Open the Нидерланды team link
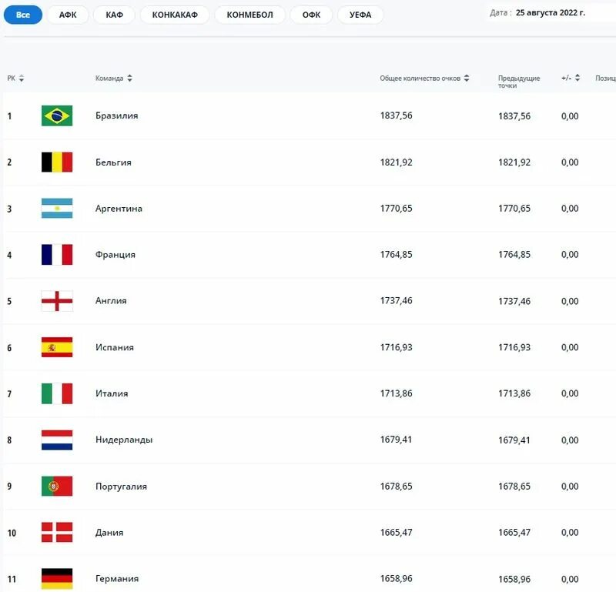This screenshot has height=592, width=616. click(124, 440)
